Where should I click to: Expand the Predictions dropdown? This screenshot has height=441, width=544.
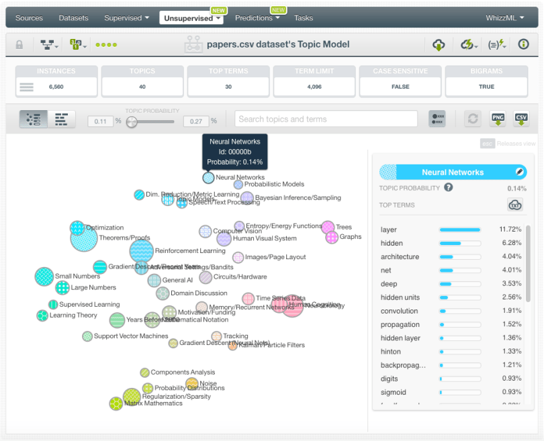coord(259,18)
